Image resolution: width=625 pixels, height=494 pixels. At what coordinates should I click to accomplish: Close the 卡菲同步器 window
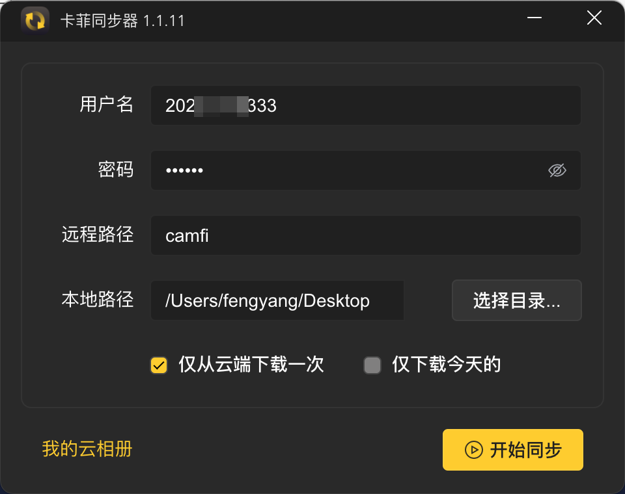pyautogui.click(x=594, y=18)
